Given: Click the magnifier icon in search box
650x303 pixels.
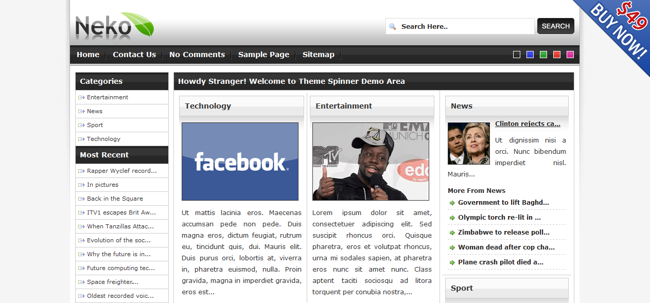Looking at the screenshot, I should coord(393,27).
